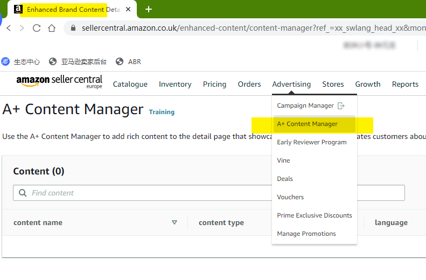Sort by content name arrow
Screen dimensions: 426x280
tap(174, 222)
